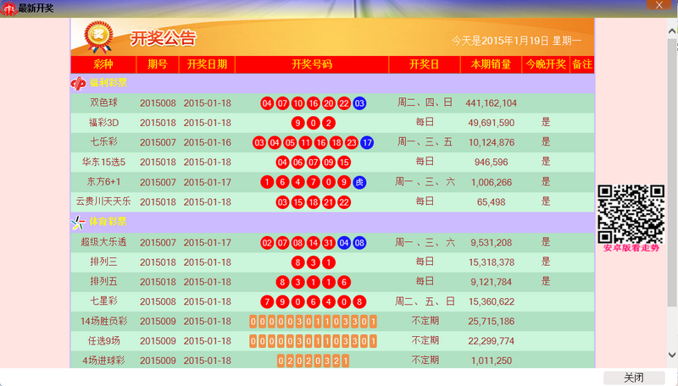Click blue ball 03 in 双色球 row
The width and height of the screenshot is (678, 386).
(x=359, y=103)
